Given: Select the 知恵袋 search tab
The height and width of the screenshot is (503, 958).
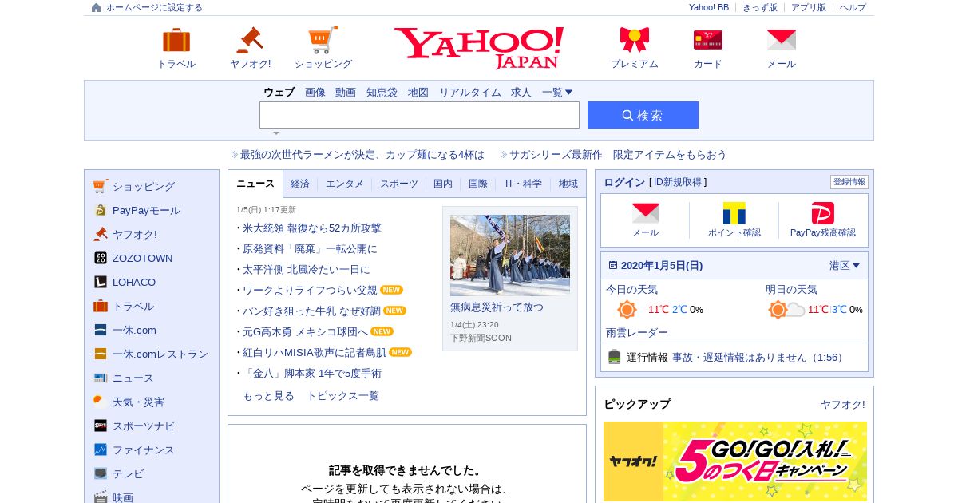Looking at the screenshot, I should click(382, 93).
